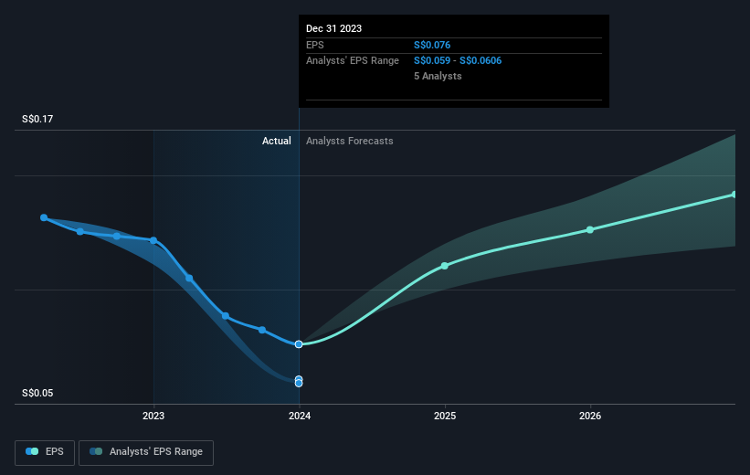
Task: Click the EPS point at 2023
Action: click(153, 240)
